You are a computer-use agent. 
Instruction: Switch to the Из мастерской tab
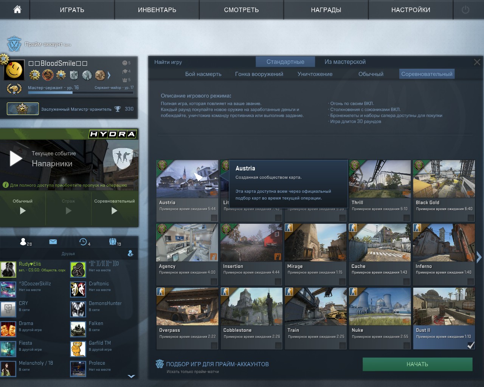pyautogui.click(x=345, y=62)
